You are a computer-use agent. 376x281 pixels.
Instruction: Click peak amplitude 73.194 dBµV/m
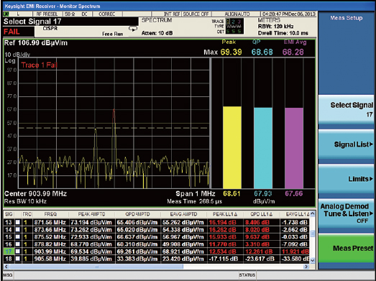click(x=91, y=222)
